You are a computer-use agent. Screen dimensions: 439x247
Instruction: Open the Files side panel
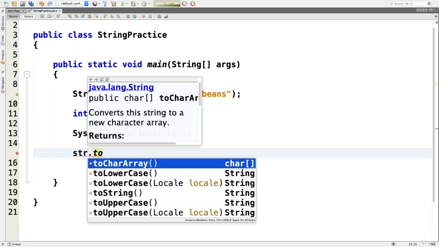(3, 40)
